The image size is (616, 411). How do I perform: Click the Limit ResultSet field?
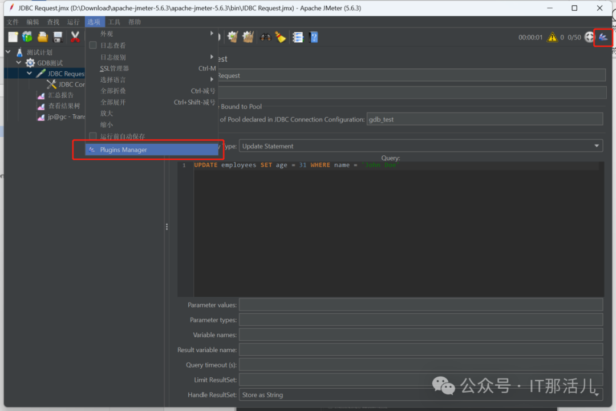tap(421, 380)
